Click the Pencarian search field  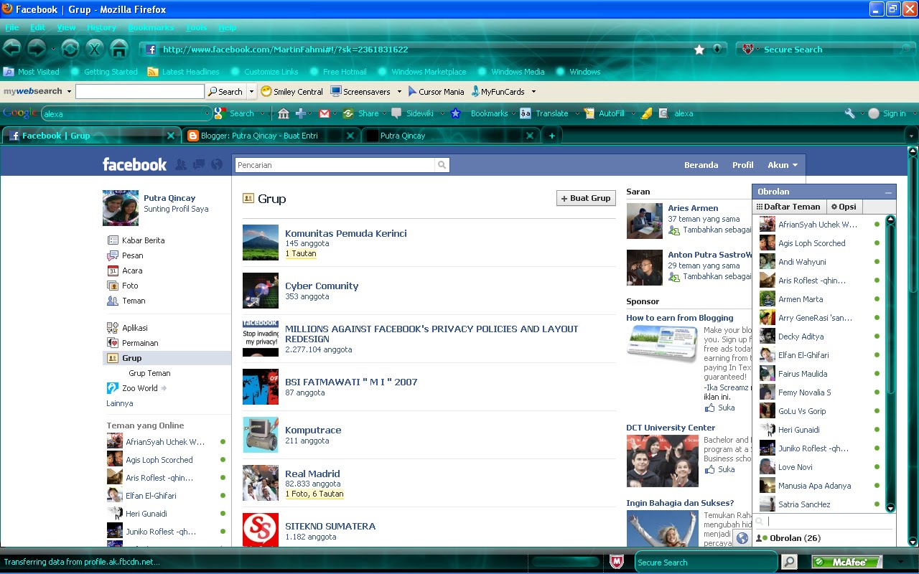point(335,165)
